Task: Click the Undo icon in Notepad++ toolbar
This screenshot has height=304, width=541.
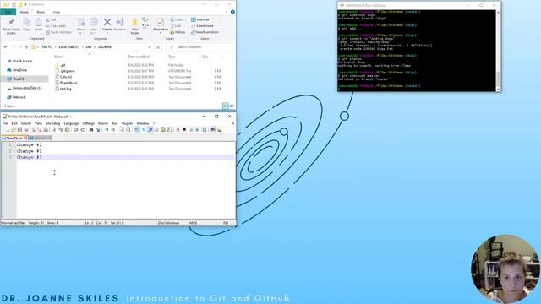Action: tap(76, 129)
